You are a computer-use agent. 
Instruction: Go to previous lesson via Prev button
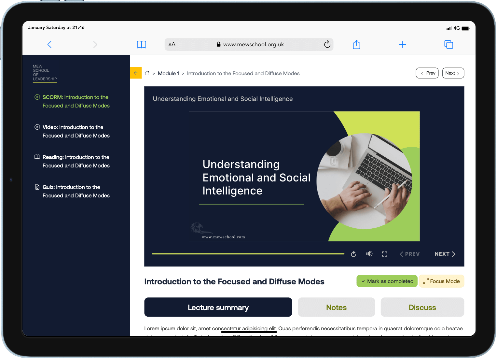[427, 73]
